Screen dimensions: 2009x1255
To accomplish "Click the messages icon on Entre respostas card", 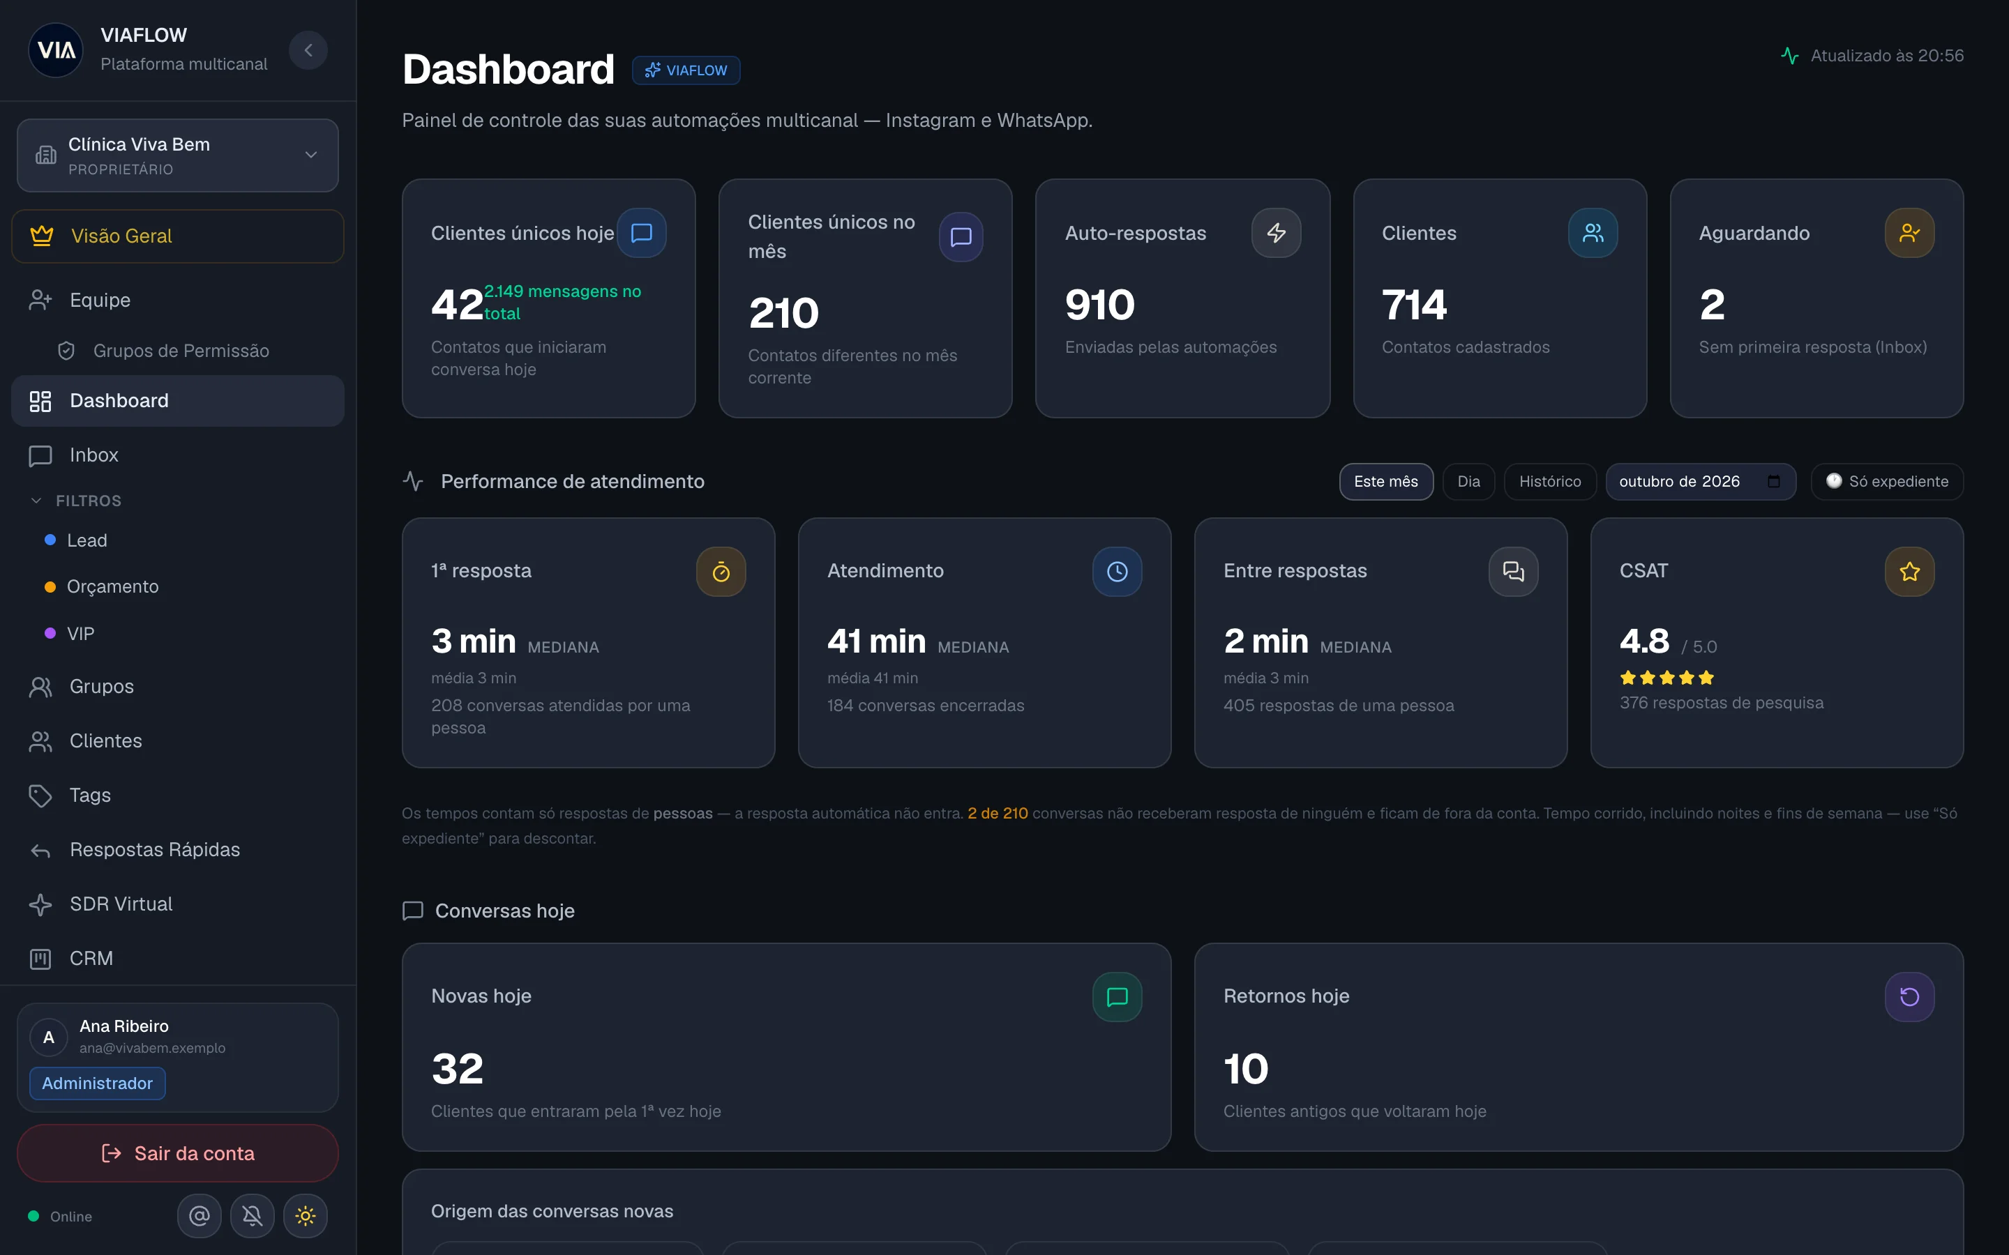I will (1514, 572).
